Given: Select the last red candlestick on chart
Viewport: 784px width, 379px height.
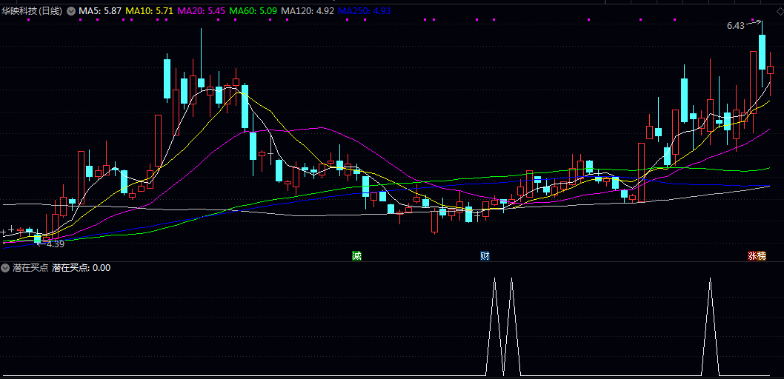Looking at the screenshot, I should pyautogui.click(x=771, y=70).
